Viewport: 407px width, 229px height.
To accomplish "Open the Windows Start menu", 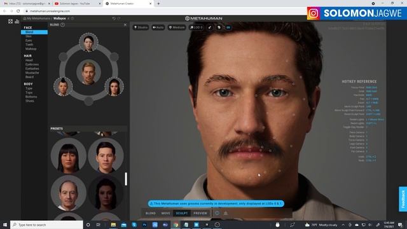I will (x=5, y=225).
